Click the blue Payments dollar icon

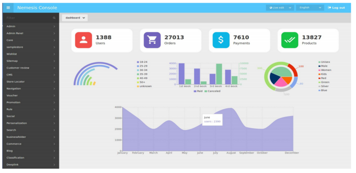click(x=221, y=40)
